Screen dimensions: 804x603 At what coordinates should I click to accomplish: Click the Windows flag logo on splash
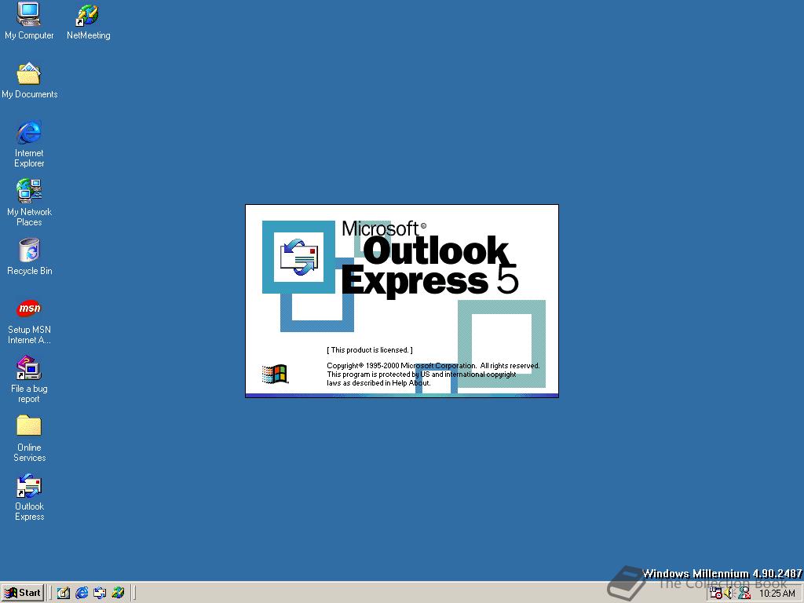click(275, 374)
